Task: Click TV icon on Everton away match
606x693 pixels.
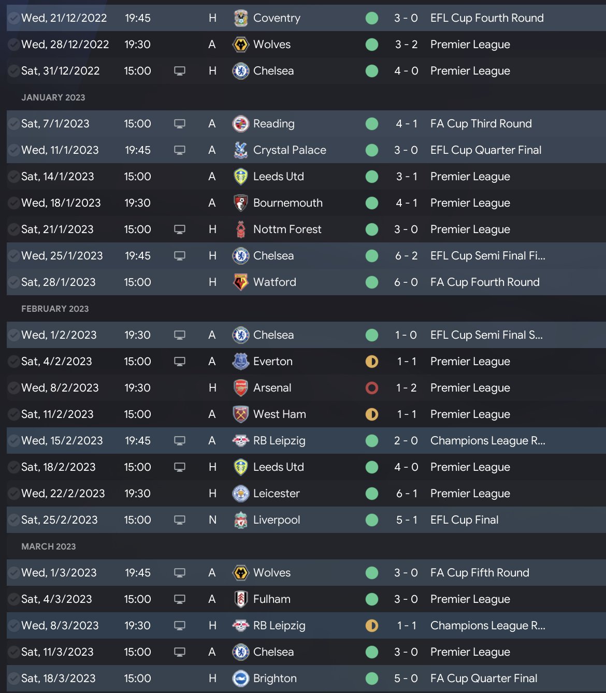Action: pos(180,362)
